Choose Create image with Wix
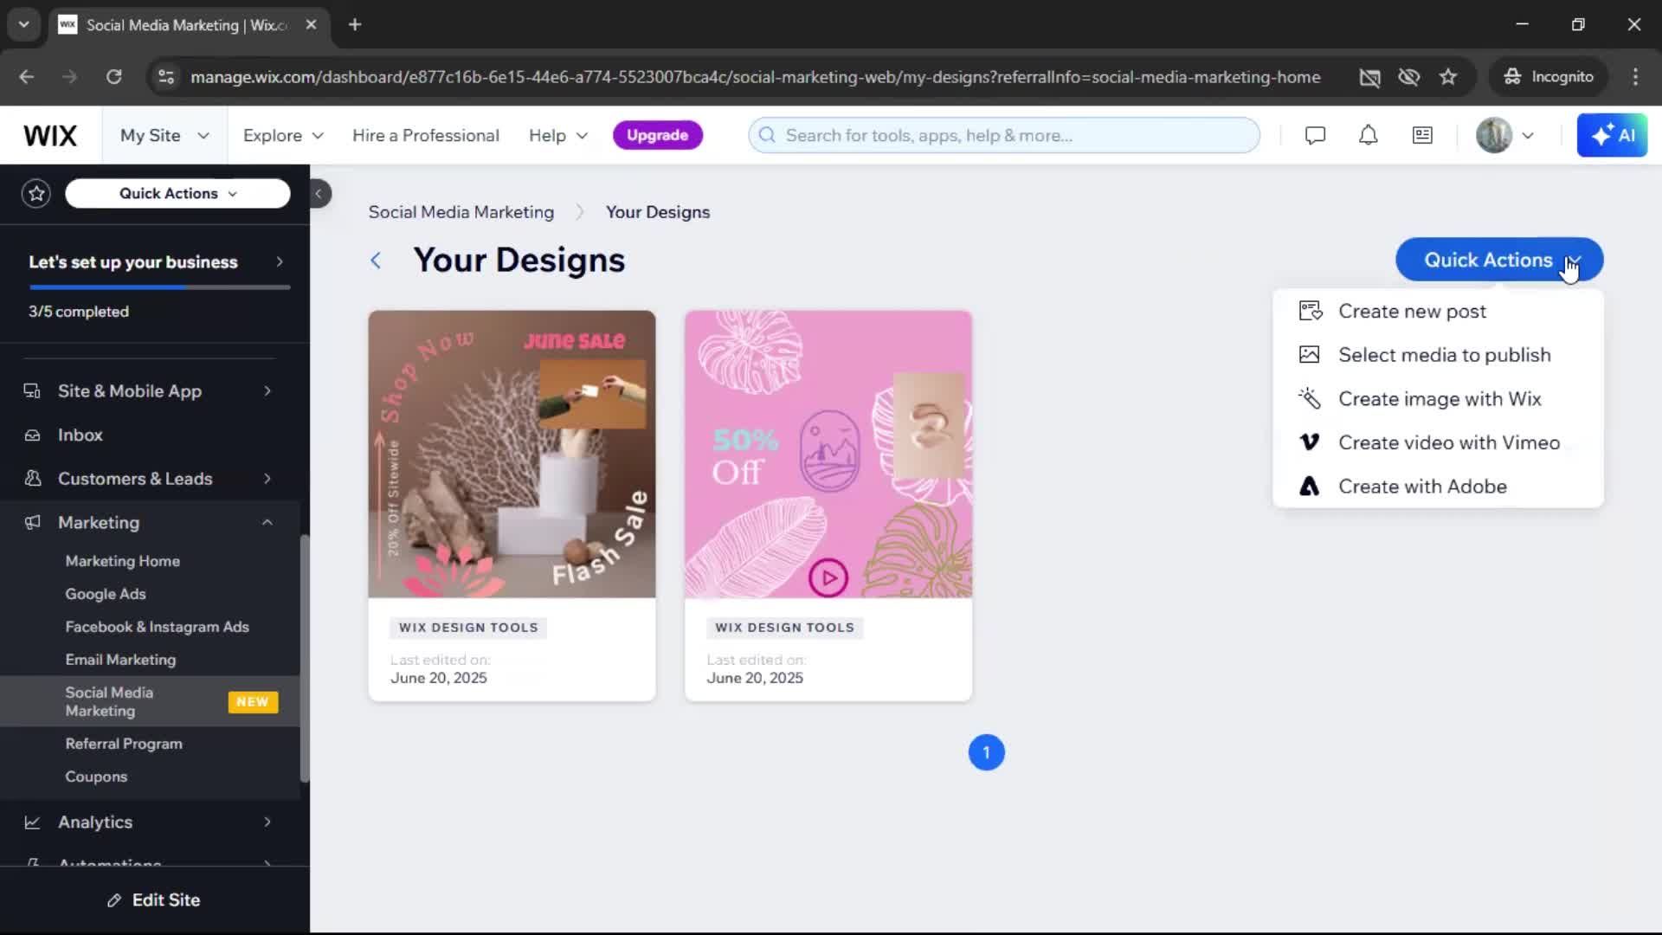 (1438, 399)
